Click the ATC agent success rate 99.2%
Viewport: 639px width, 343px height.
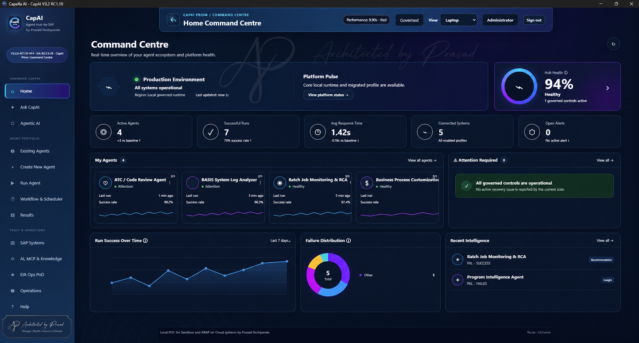pyautogui.click(x=168, y=202)
